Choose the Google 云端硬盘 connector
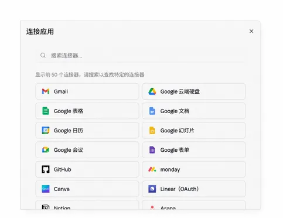Viewport: 283px width, 218px height. coord(194,91)
